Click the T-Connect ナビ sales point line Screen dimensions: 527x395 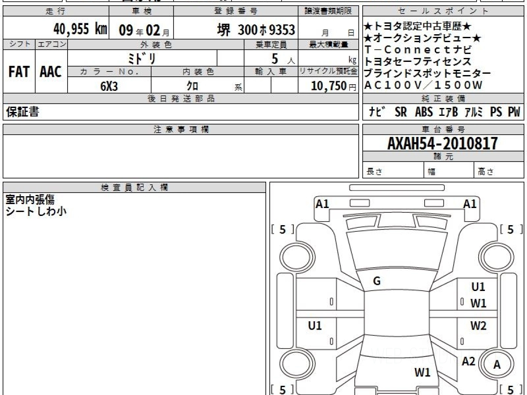pyautogui.click(x=418, y=50)
